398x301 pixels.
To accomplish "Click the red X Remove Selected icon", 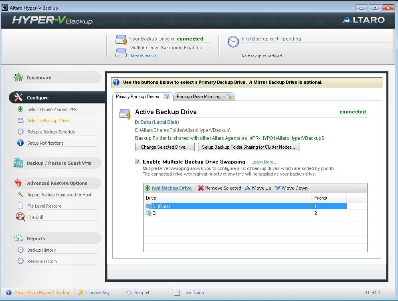I will pos(201,188).
